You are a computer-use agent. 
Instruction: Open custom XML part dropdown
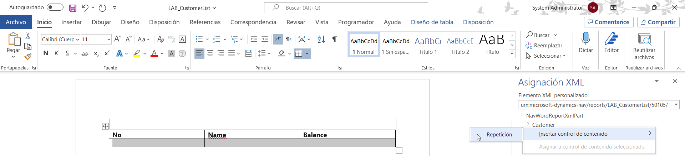point(676,105)
